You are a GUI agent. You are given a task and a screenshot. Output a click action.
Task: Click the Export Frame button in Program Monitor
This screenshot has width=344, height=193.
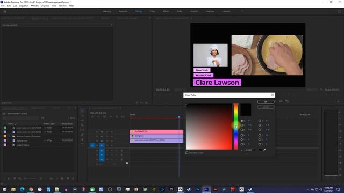pos(281,101)
